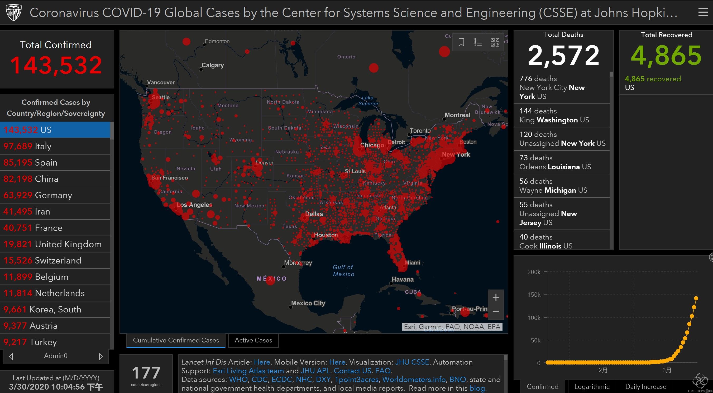Click '120 deaths Unassigned New York' entry

pos(562,139)
